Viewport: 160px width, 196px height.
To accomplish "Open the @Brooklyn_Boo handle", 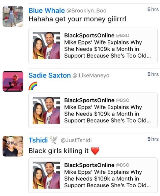I will (86, 11).
